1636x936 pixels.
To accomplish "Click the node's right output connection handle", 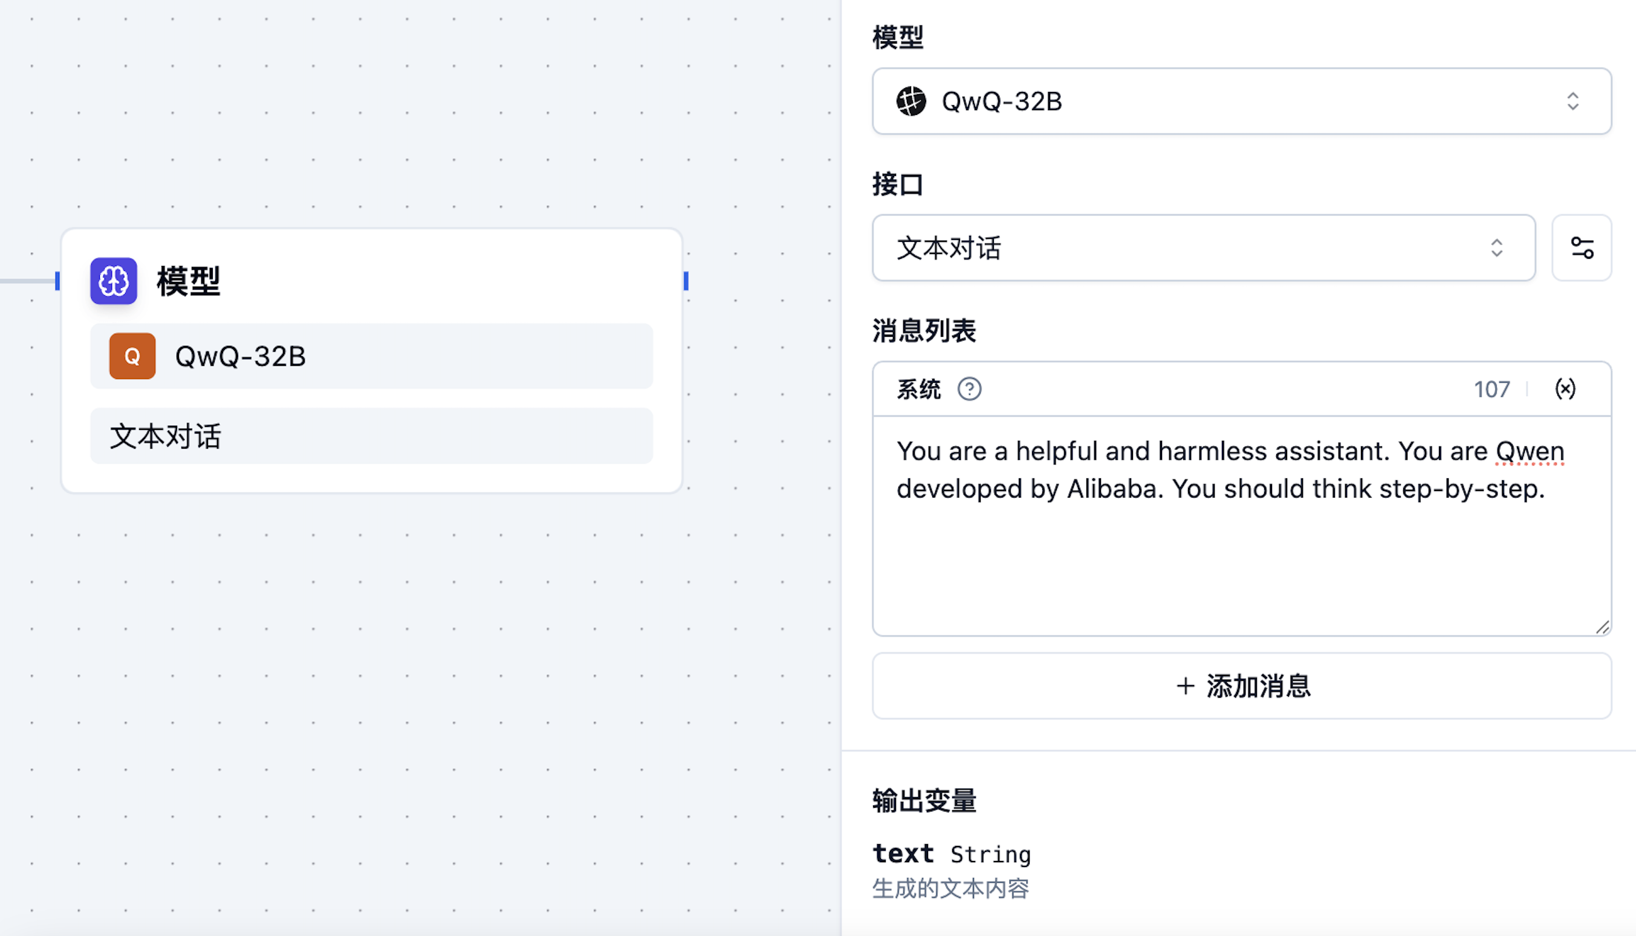I will click(686, 281).
